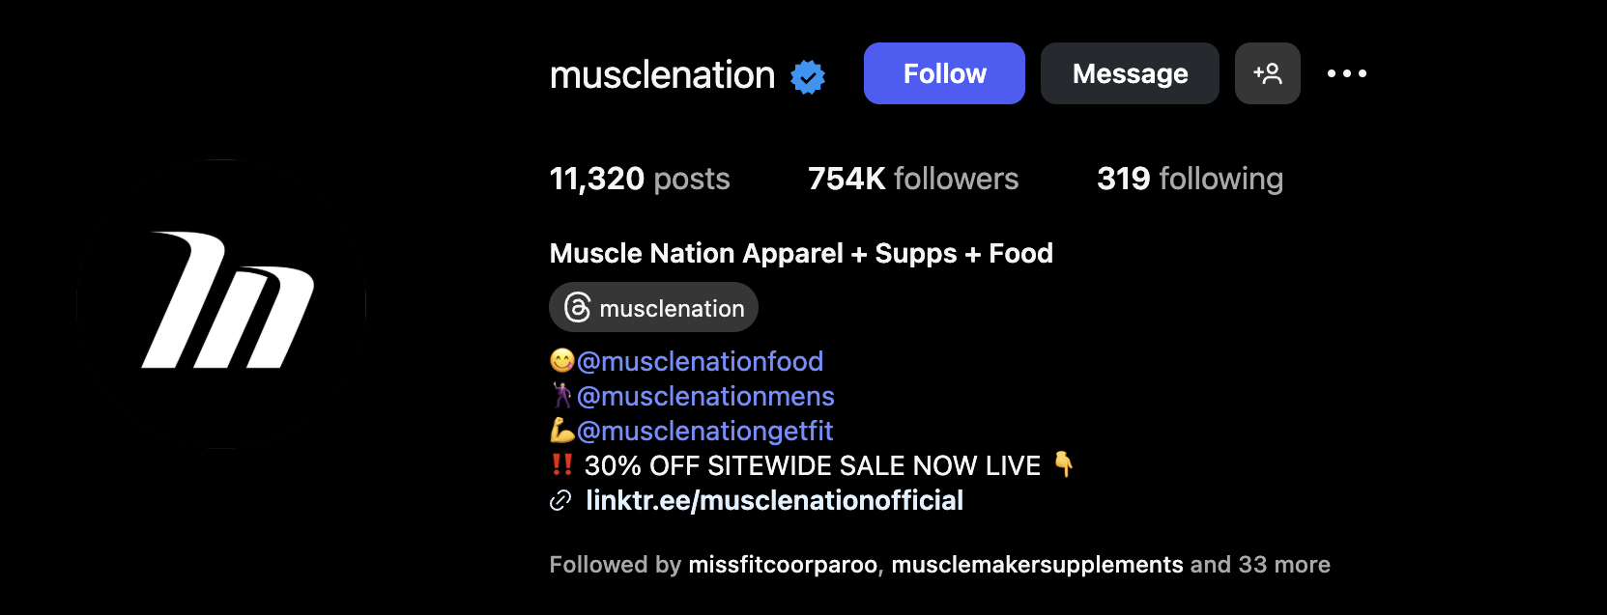
Task: Click the blue verified badge
Action: coord(808,76)
